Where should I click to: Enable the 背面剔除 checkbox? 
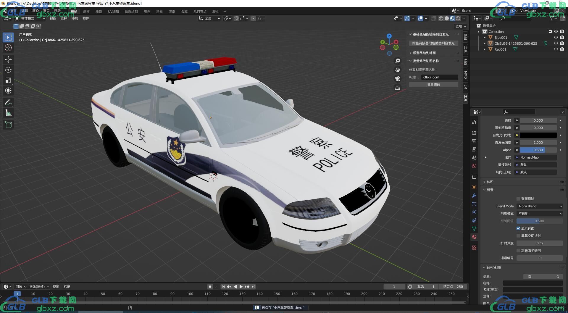pyautogui.click(x=518, y=199)
